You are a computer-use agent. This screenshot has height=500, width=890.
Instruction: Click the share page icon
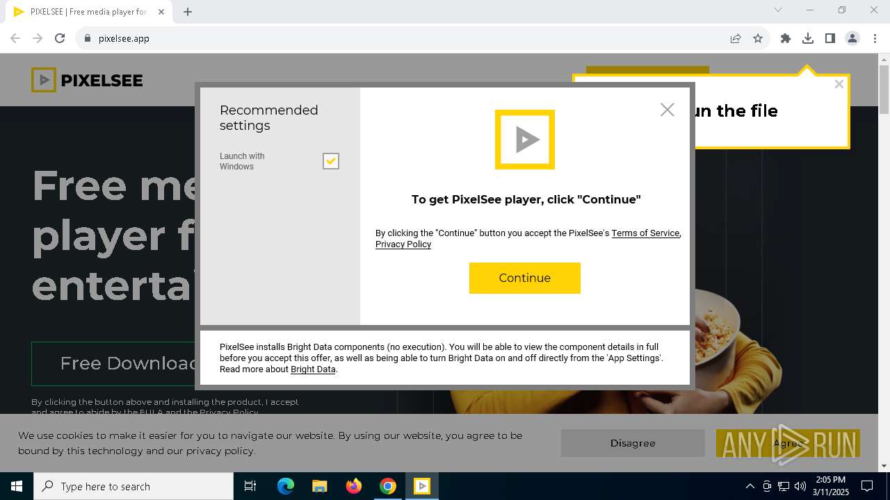tap(736, 38)
